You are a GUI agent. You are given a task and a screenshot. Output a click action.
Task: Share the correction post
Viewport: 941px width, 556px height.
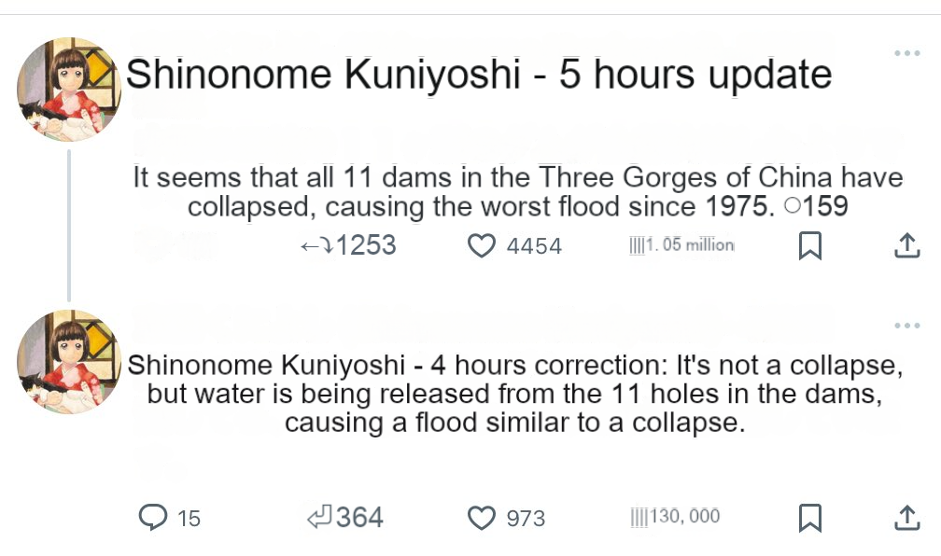pyautogui.click(x=906, y=518)
